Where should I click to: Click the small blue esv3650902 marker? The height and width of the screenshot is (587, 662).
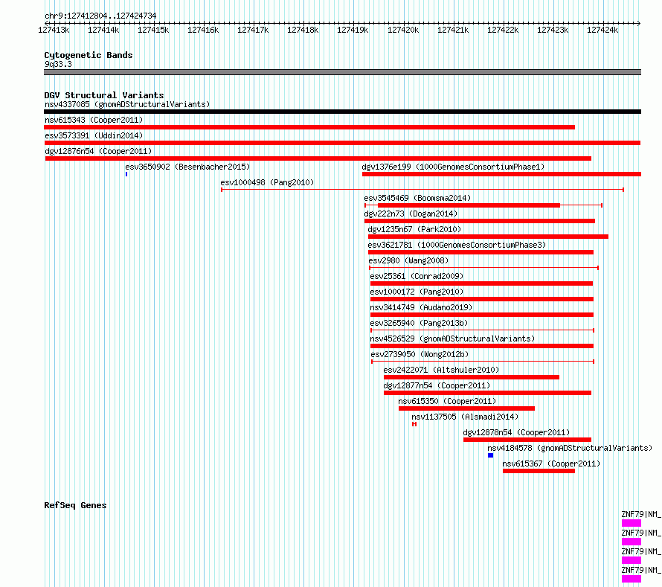pos(126,174)
